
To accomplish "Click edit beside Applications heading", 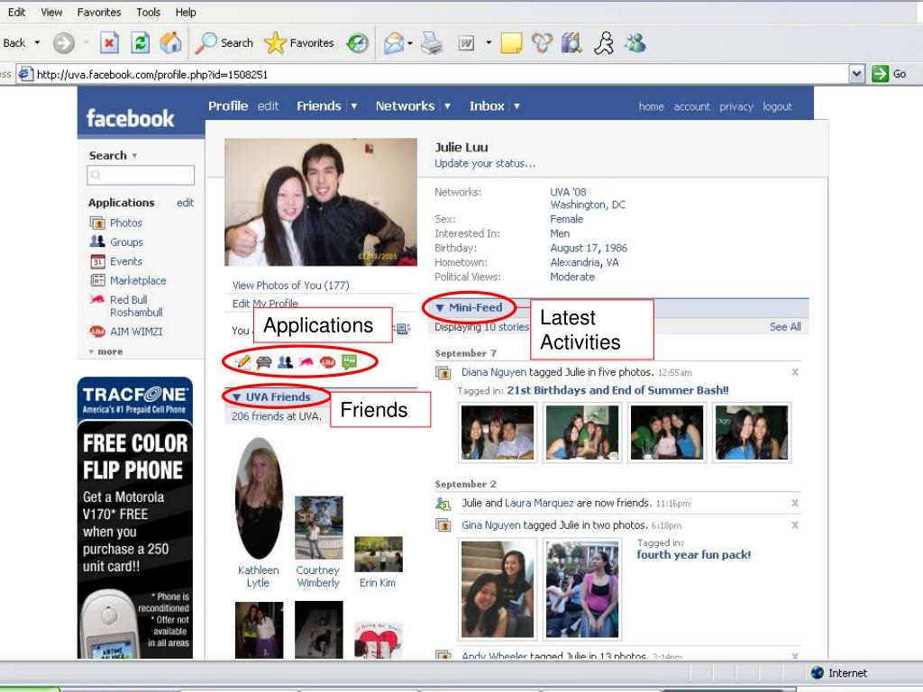I will [185, 203].
